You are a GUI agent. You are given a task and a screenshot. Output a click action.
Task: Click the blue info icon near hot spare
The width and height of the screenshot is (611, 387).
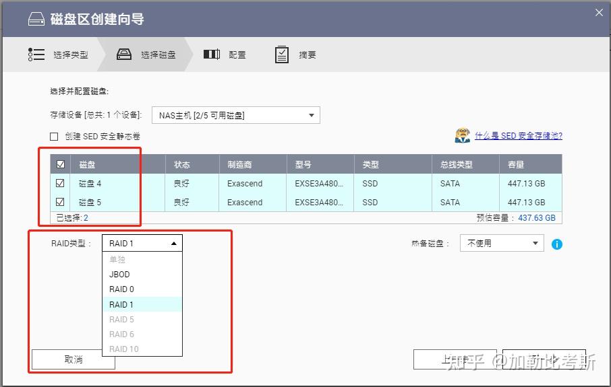click(557, 244)
